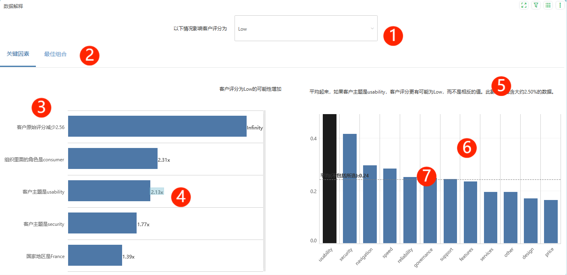Select the 客户主题是security factor bar
The width and height of the screenshot is (567, 275).
[x=102, y=223]
